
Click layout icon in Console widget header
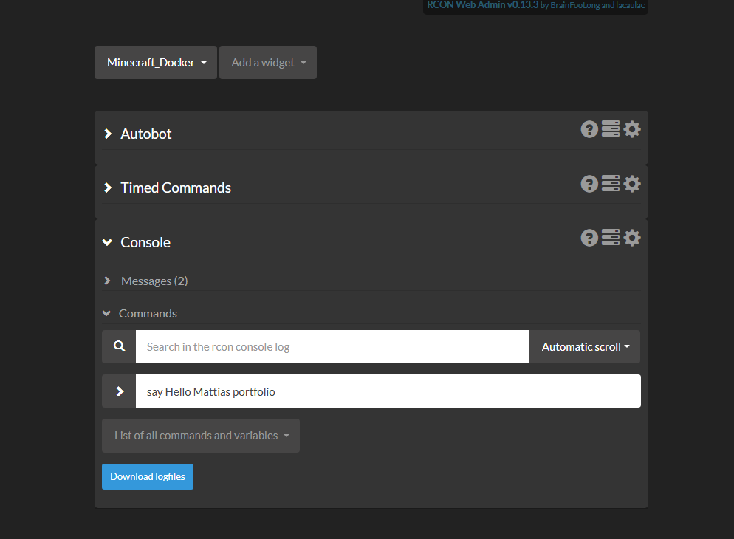coord(611,237)
